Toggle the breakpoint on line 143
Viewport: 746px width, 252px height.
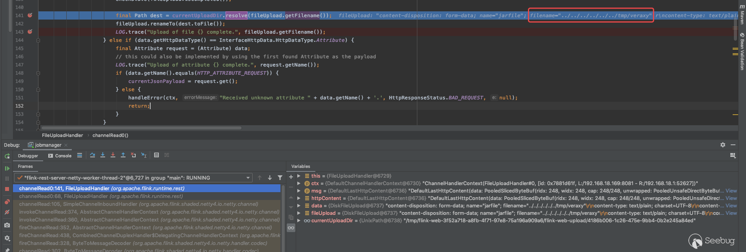coord(30,32)
